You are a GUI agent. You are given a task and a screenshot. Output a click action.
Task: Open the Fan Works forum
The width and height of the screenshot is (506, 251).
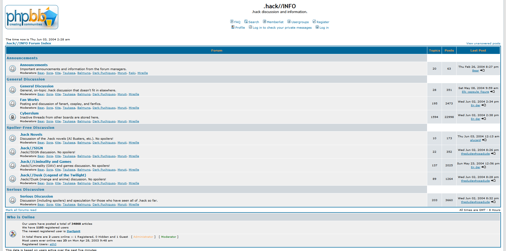(30, 100)
